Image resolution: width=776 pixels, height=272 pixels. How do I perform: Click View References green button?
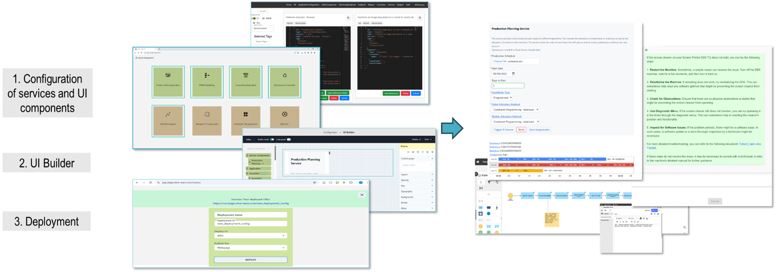(x=391, y=93)
